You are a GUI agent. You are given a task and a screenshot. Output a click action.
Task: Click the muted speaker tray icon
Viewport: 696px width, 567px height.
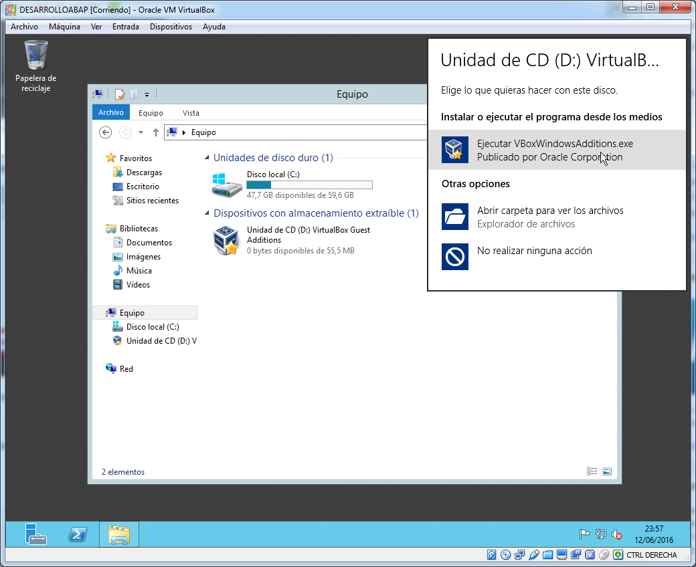coord(616,535)
